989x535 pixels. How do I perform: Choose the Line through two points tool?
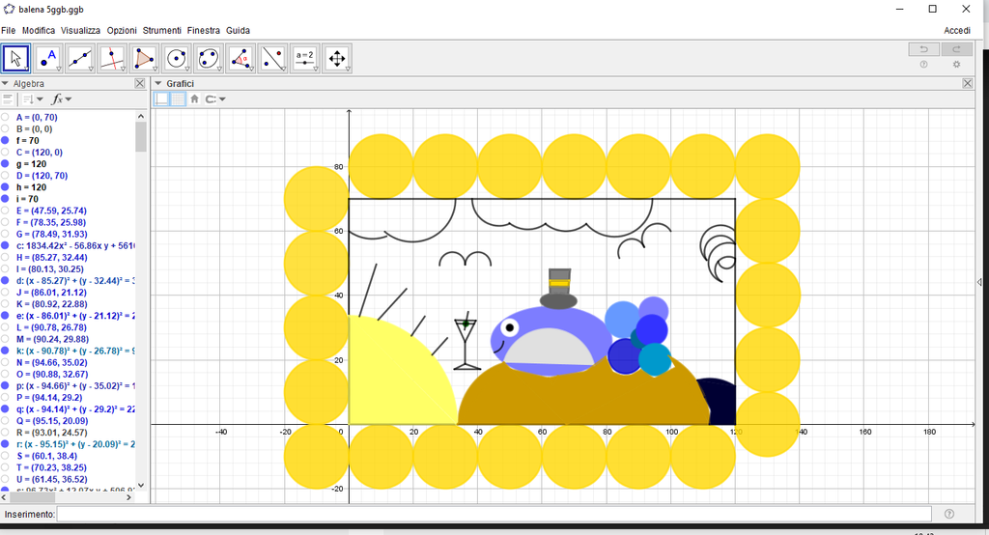point(80,59)
